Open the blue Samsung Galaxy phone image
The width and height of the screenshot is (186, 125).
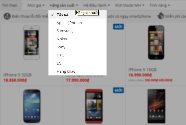(32, 106)
